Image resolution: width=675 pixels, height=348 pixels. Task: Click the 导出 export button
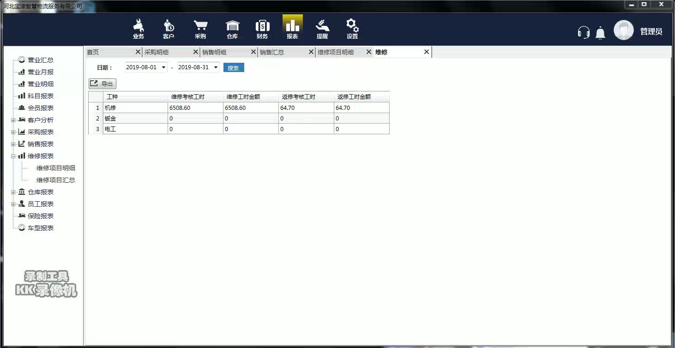coord(102,84)
